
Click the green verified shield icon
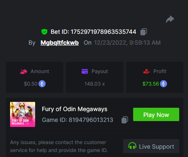tap(44, 32)
